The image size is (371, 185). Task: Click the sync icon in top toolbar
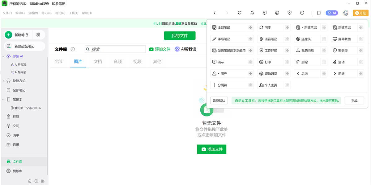[240, 13]
